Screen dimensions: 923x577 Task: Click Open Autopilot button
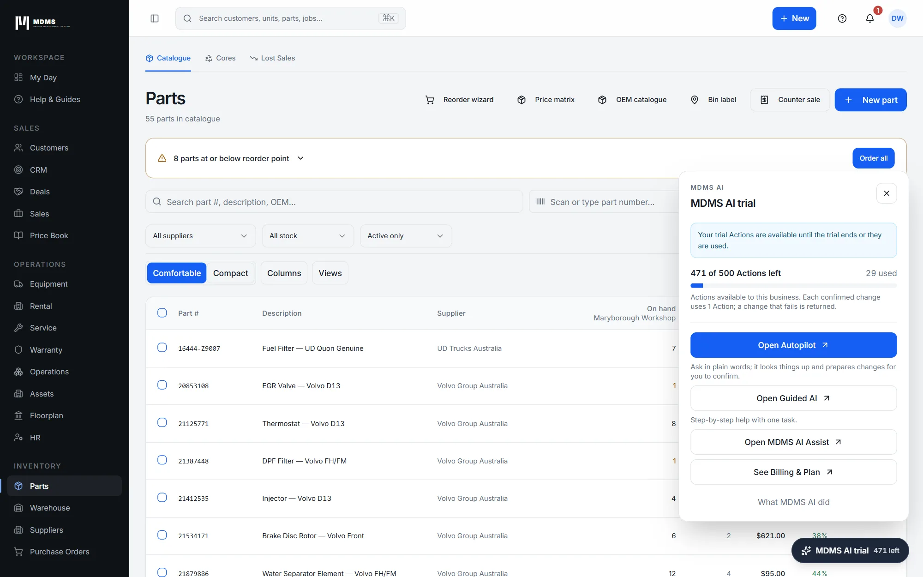point(793,345)
